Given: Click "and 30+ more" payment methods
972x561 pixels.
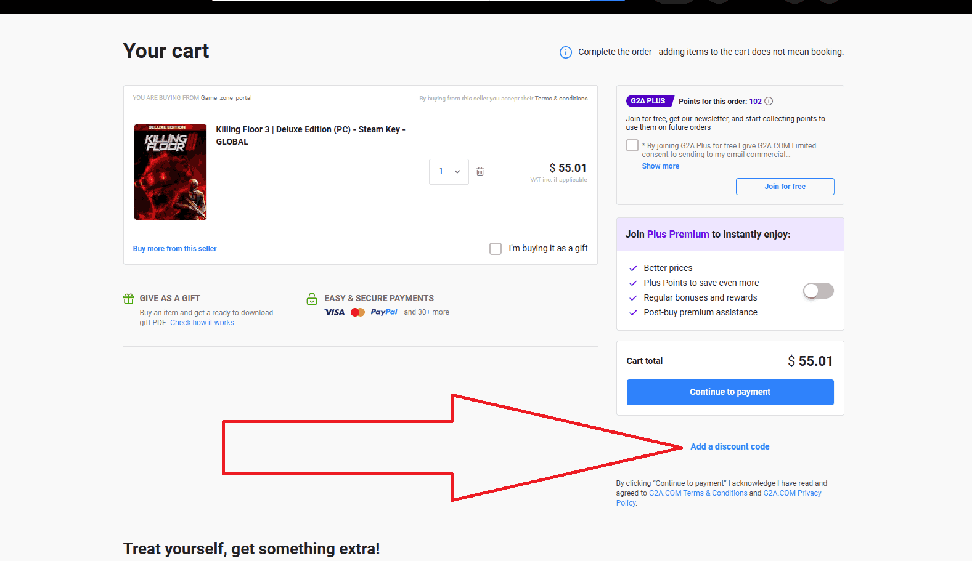Looking at the screenshot, I should pos(427,312).
